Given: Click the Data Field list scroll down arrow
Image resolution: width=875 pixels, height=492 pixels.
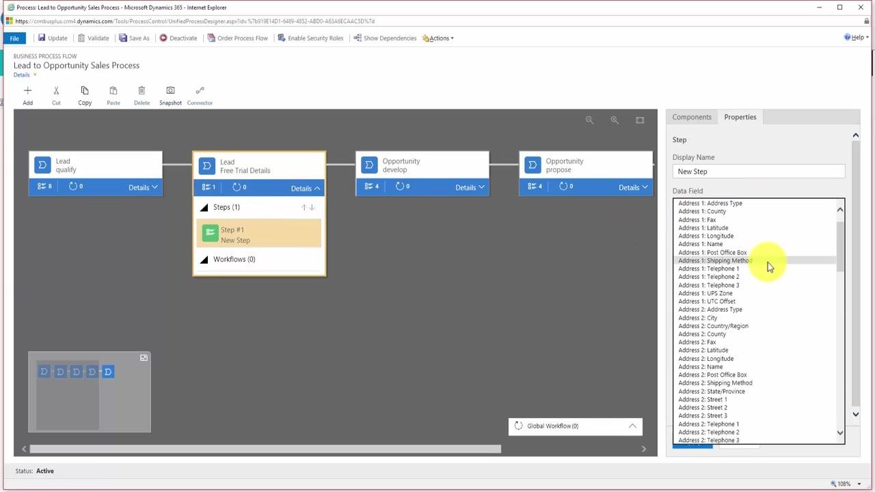Looking at the screenshot, I should pyautogui.click(x=840, y=433).
